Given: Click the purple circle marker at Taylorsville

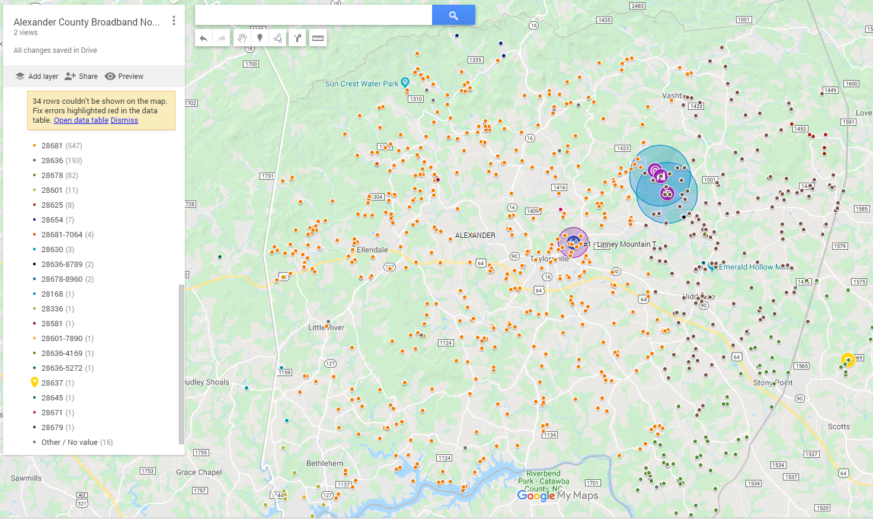Looking at the screenshot, I should [573, 243].
